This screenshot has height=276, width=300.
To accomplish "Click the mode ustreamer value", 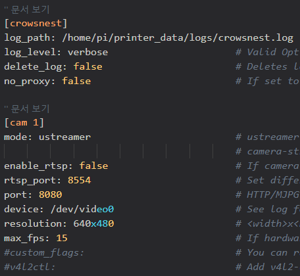I will tap(64, 137).
